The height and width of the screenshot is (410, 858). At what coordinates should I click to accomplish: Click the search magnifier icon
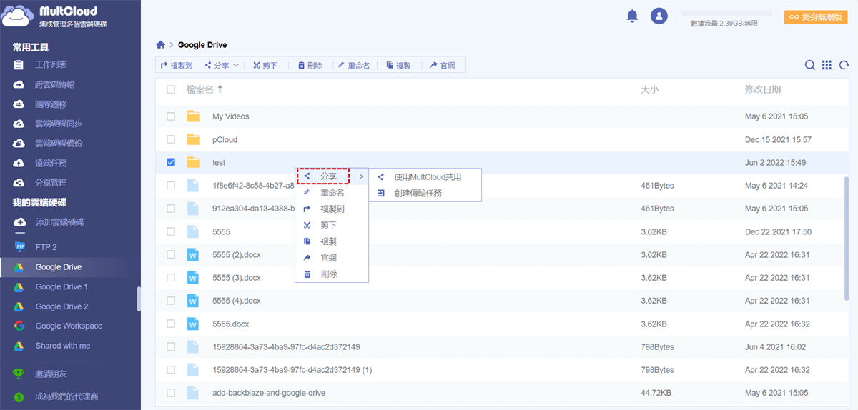pos(810,65)
